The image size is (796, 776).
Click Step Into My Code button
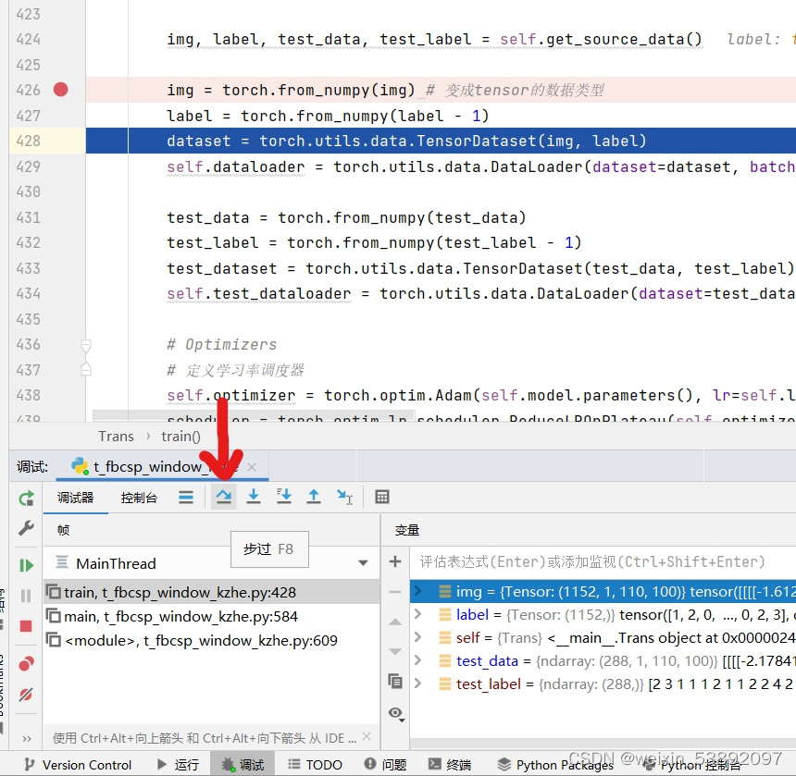click(284, 497)
